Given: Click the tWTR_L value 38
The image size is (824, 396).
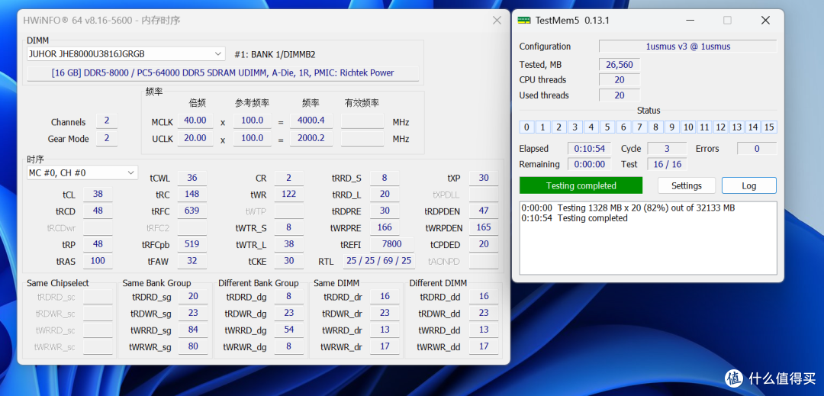Looking at the screenshot, I should 289,243.
